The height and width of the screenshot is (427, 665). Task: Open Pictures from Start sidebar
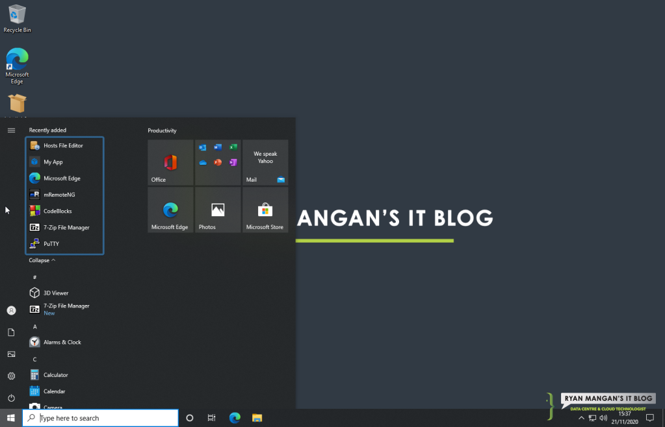tap(12, 354)
